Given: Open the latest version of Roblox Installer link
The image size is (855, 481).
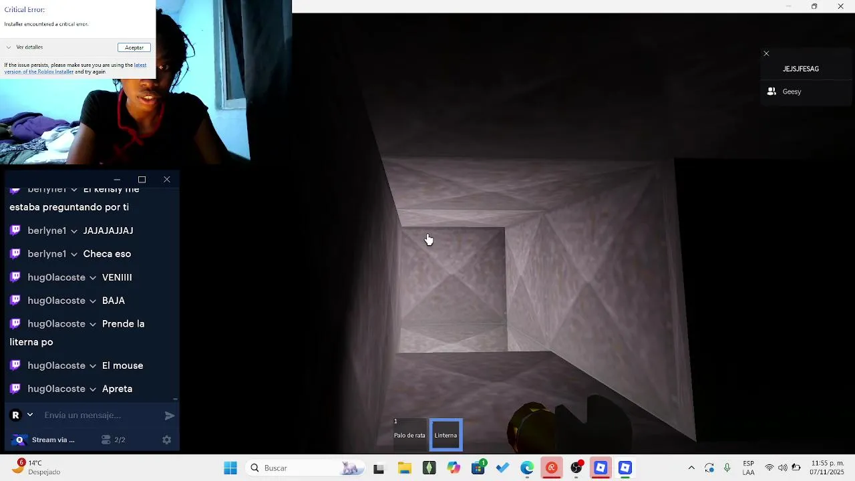Looking at the screenshot, I should pos(75,68).
